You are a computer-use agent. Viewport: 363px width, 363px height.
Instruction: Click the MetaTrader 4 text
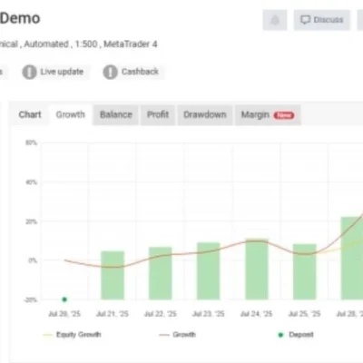(131, 44)
